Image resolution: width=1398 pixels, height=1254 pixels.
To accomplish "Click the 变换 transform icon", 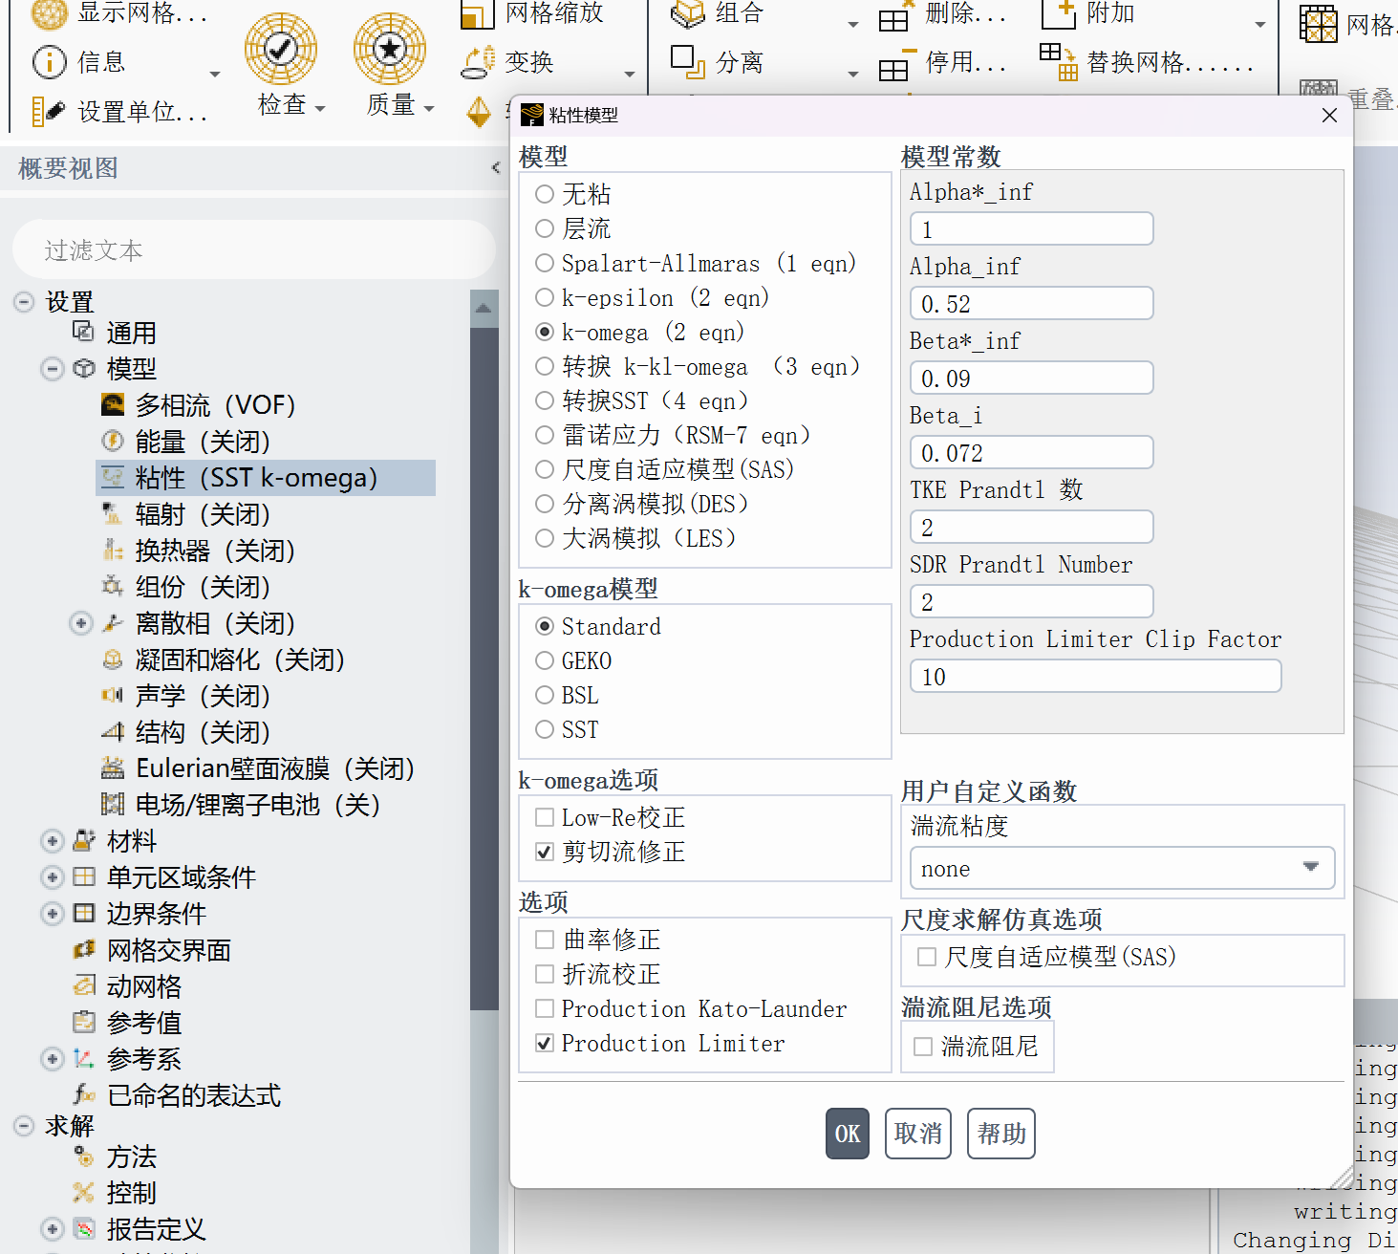I will coord(479,62).
